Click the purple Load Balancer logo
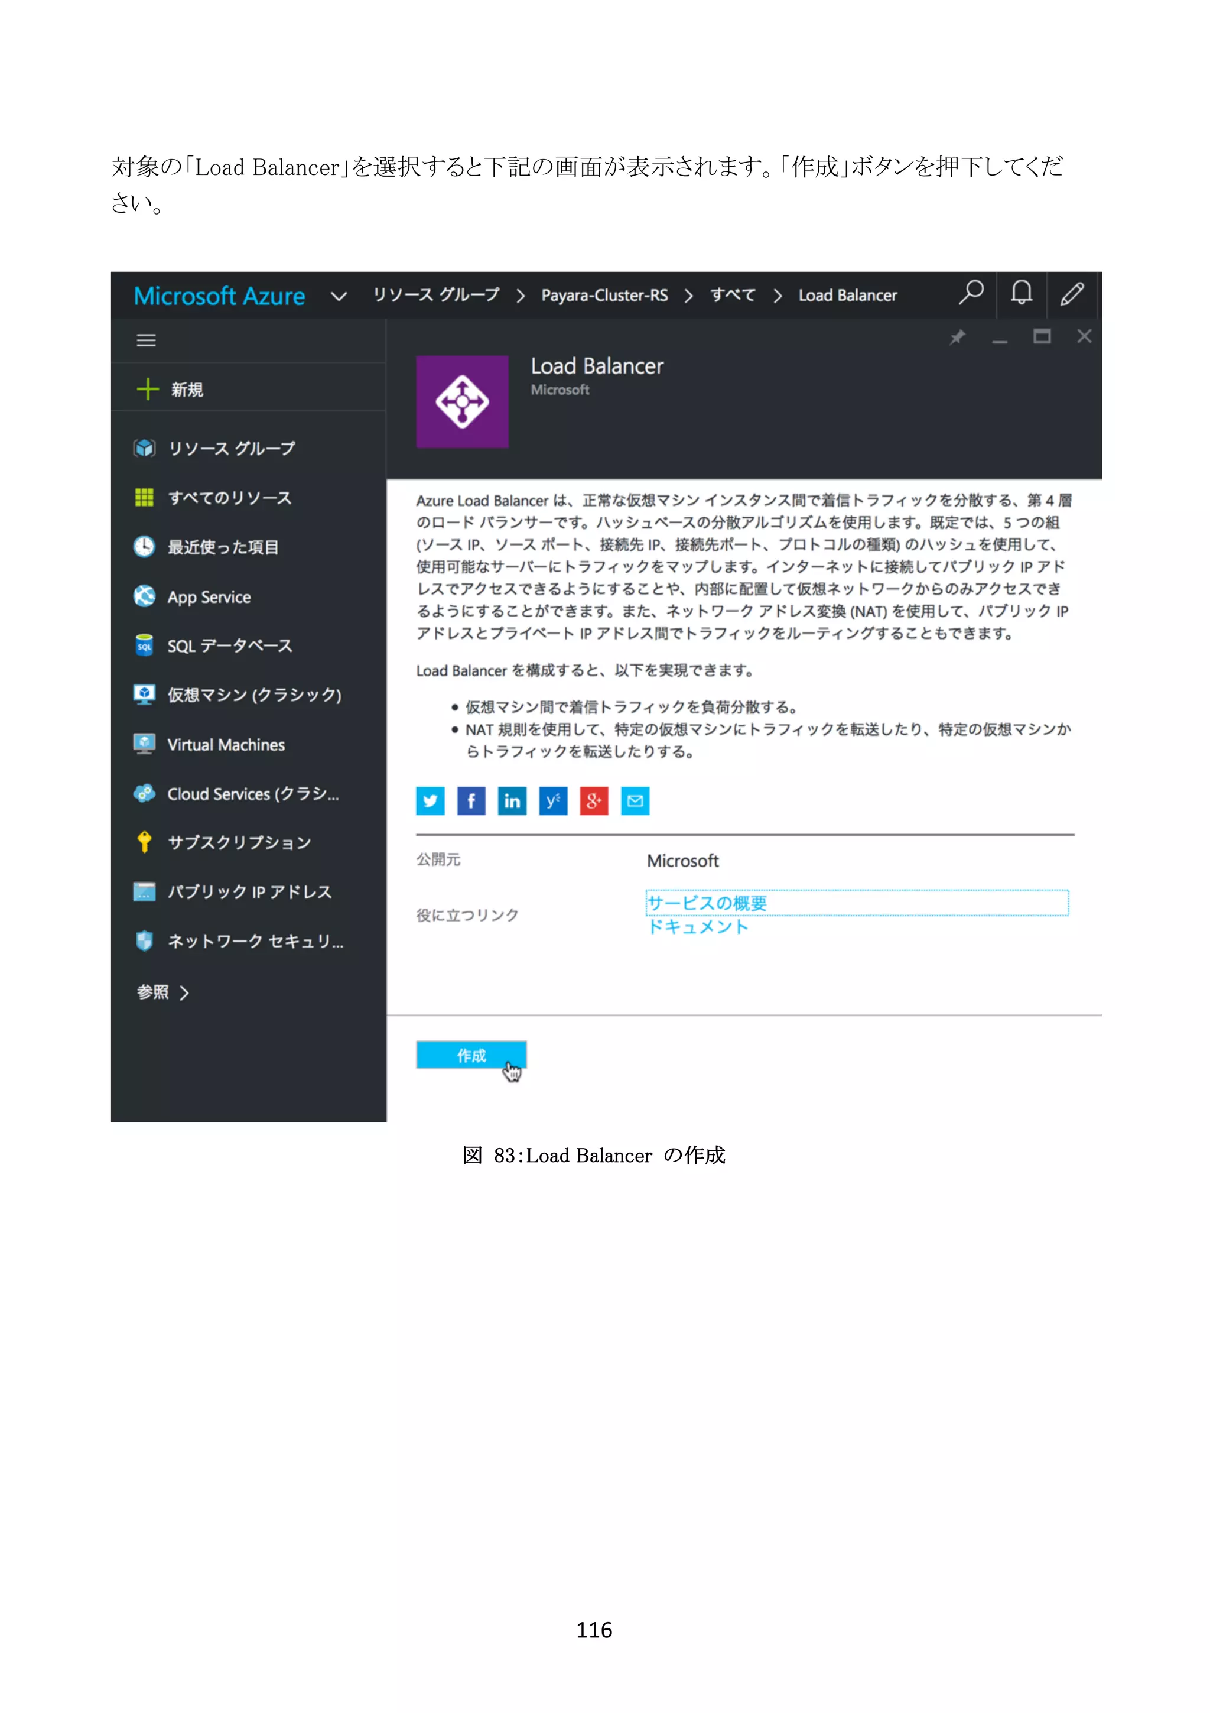 462,402
